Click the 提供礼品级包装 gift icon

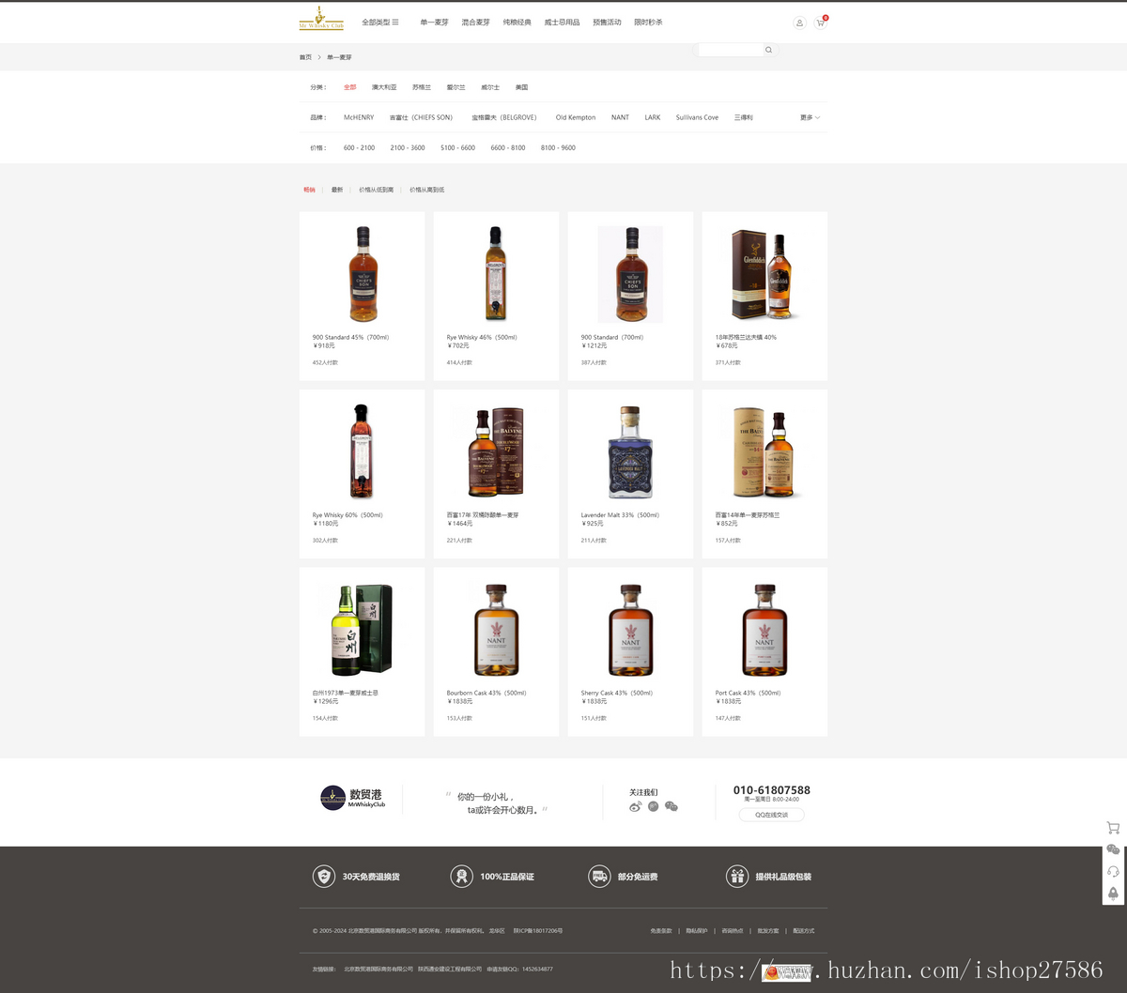[x=736, y=877]
